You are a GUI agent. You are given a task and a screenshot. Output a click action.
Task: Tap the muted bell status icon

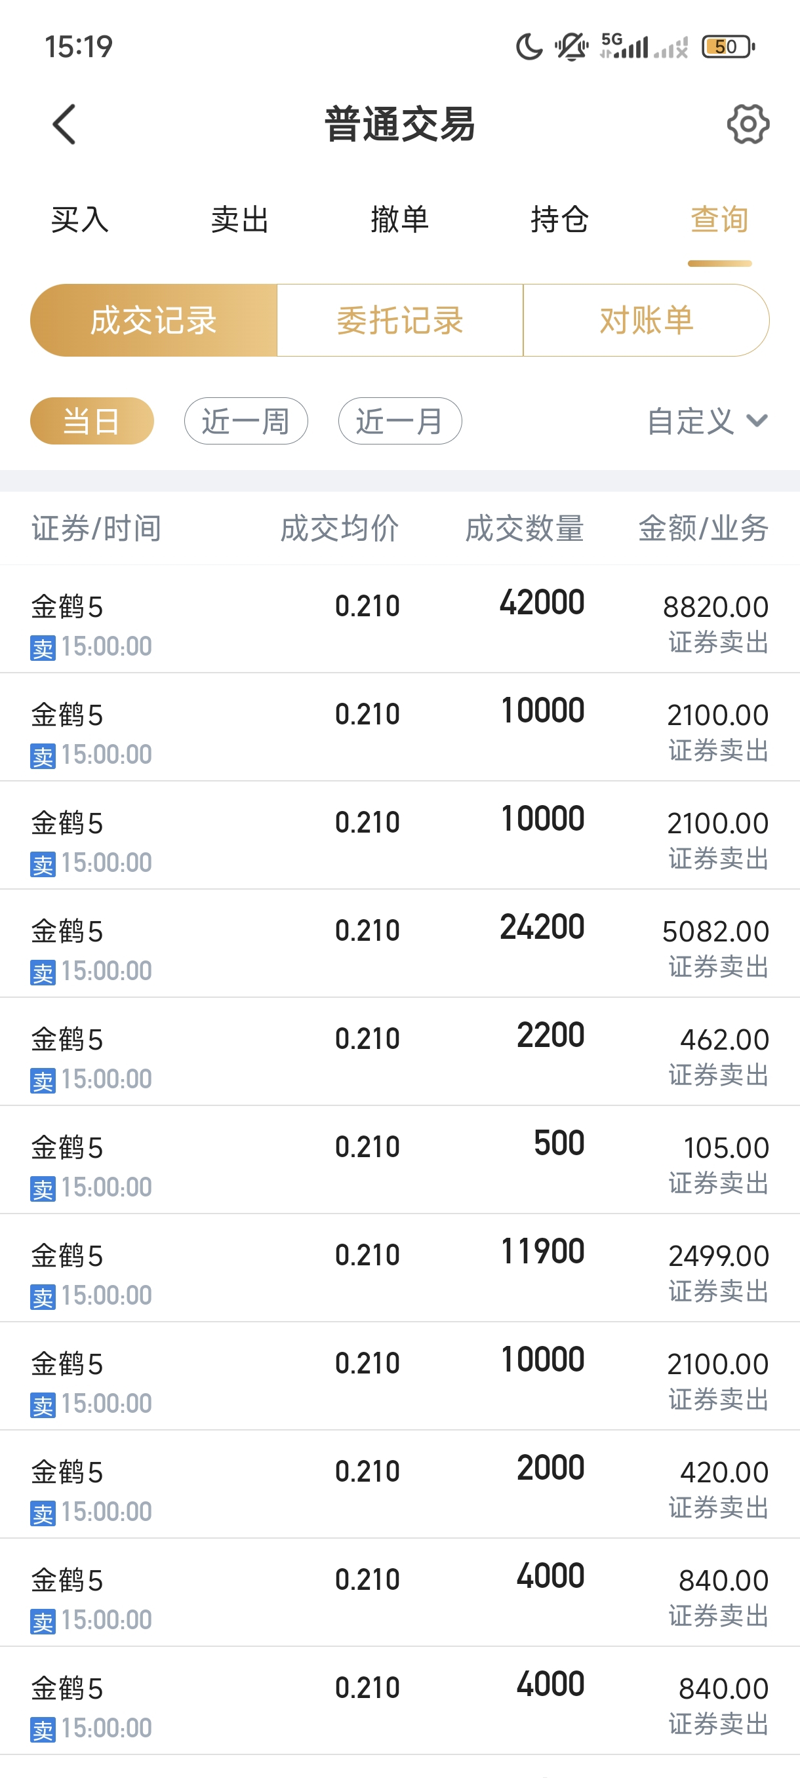coord(571,47)
